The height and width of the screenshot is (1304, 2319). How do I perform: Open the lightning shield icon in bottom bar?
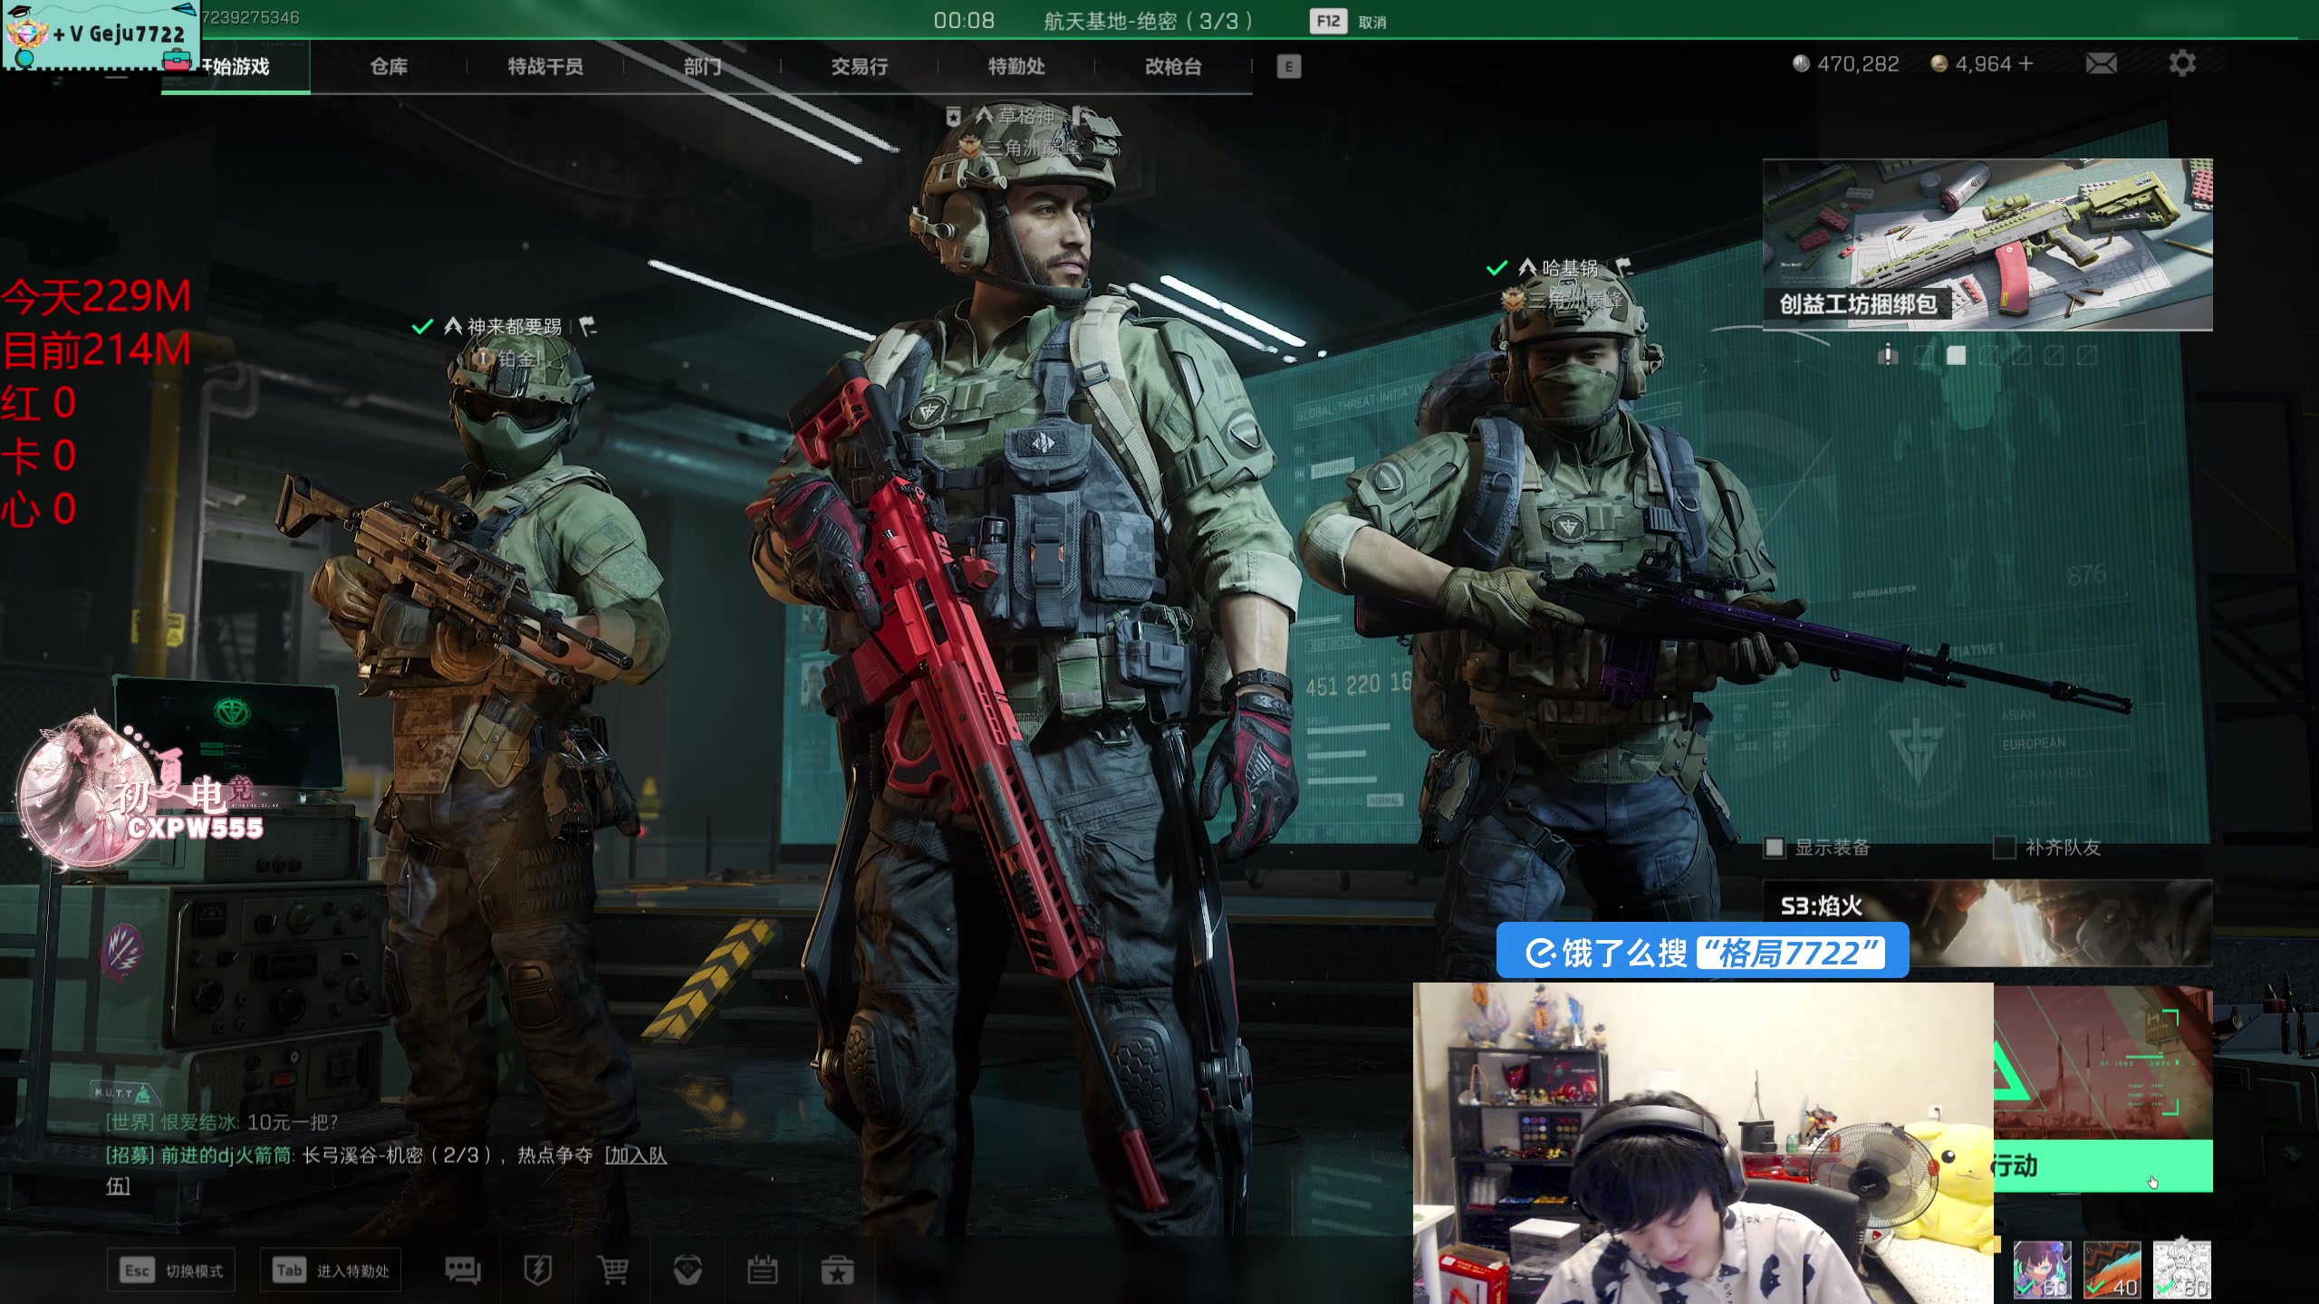[538, 1270]
